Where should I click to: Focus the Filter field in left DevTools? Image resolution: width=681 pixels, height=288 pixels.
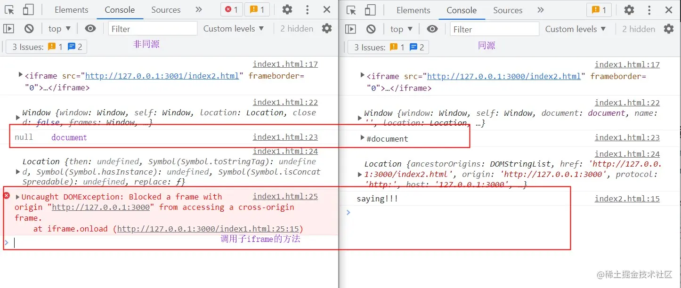point(153,29)
